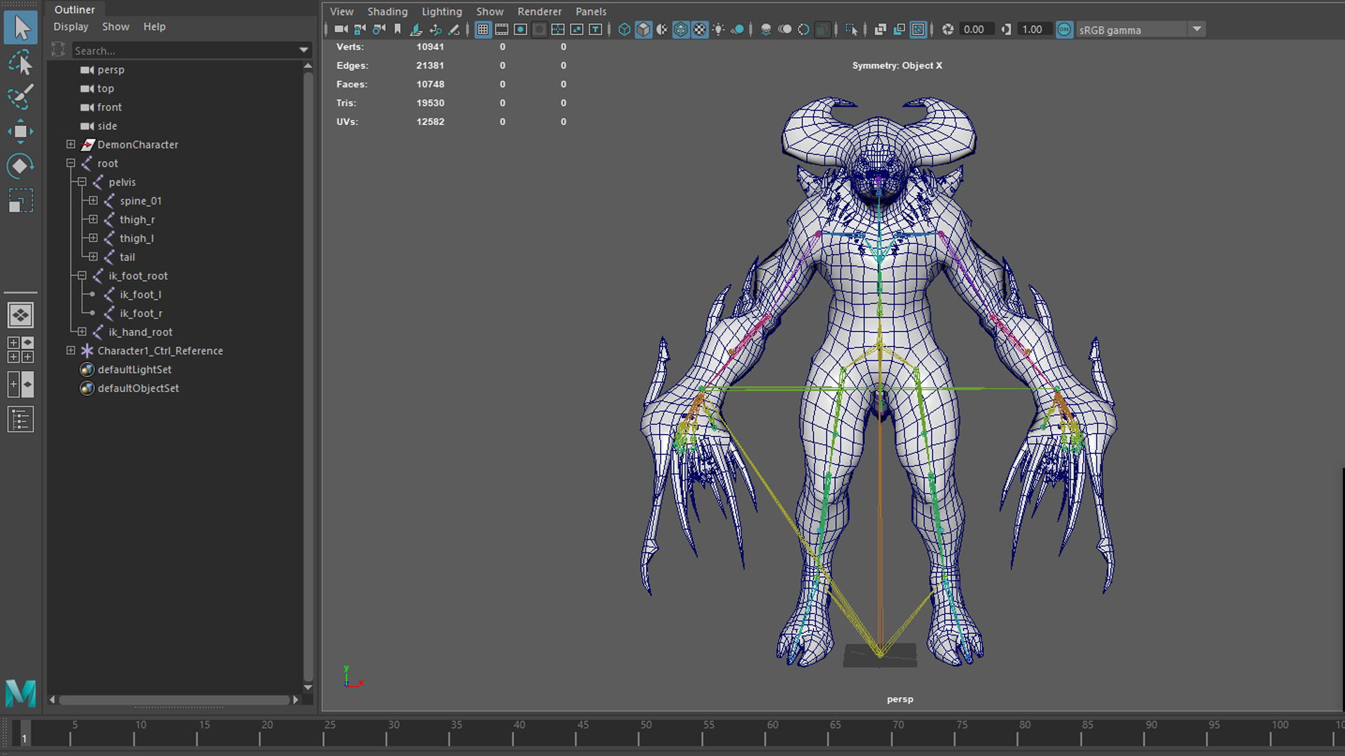
Task: Open the viewport Renderer menu
Action: point(539,11)
